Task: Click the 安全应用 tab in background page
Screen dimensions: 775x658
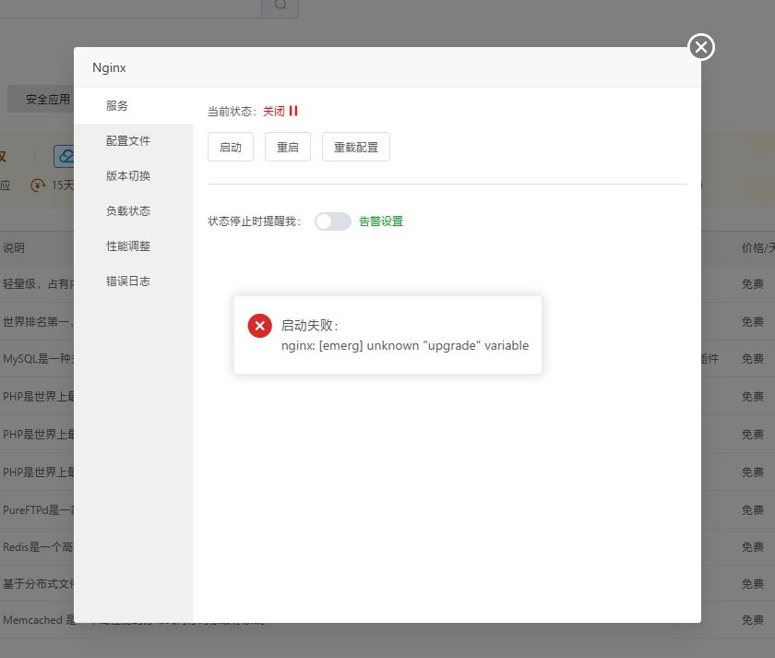Action: 41,100
